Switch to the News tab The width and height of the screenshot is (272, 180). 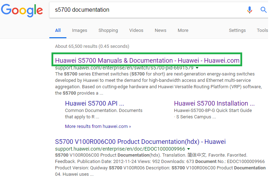(161, 30)
